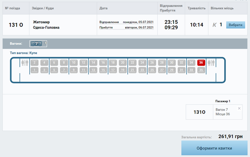Select seat 34 in the wagon
This screenshot has height=157, width=250.
(x=191, y=63)
